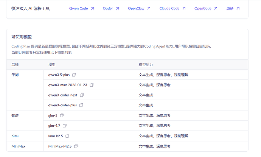The height and width of the screenshot is (157, 261).
Task: Click the Coding Plan description paragraph
Action: [111, 46]
